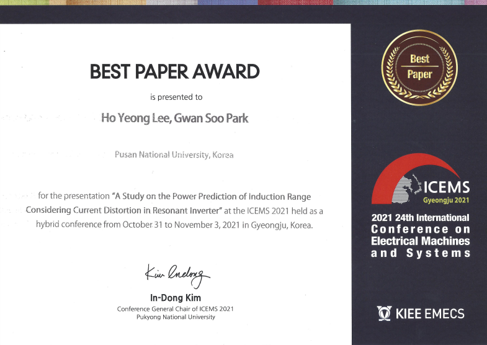Click '2021 24th International' text line
The height and width of the screenshot is (345, 487).
tap(421, 218)
